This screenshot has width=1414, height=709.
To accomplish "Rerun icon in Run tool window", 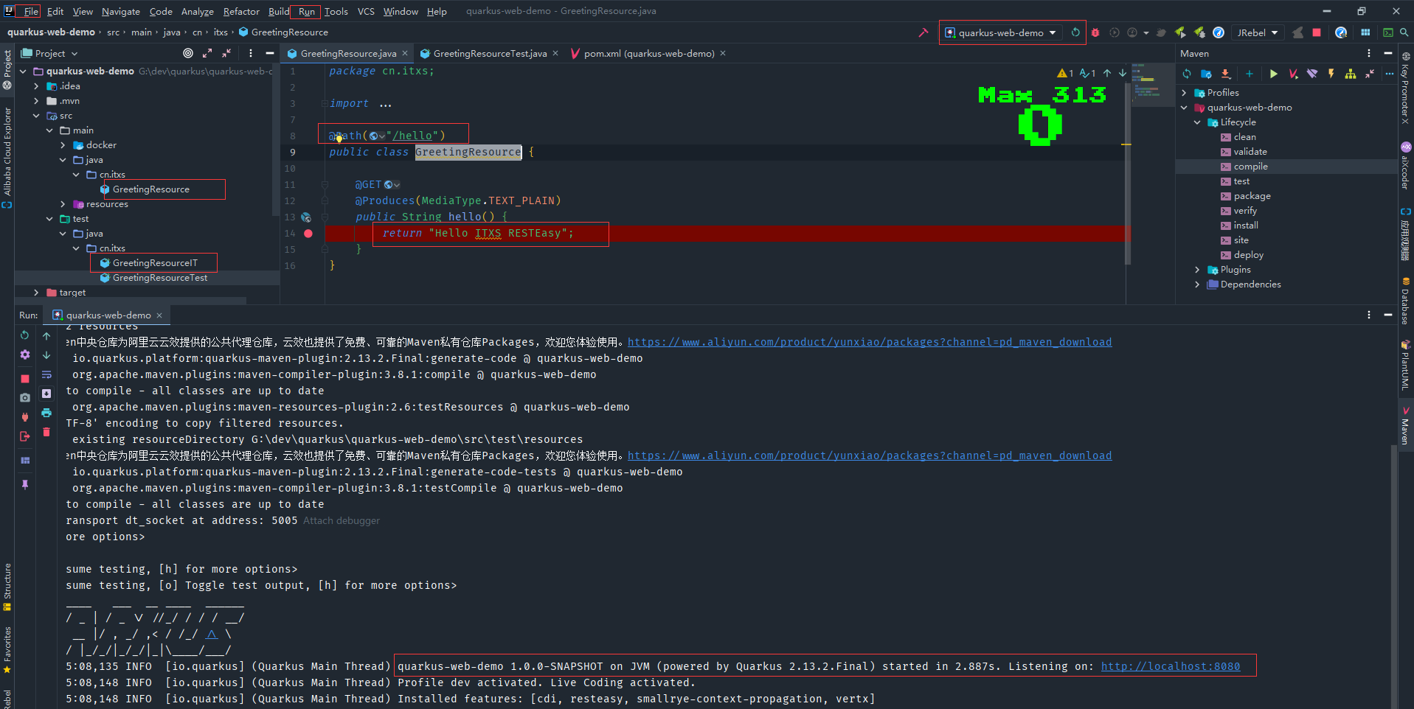I will (25, 335).
